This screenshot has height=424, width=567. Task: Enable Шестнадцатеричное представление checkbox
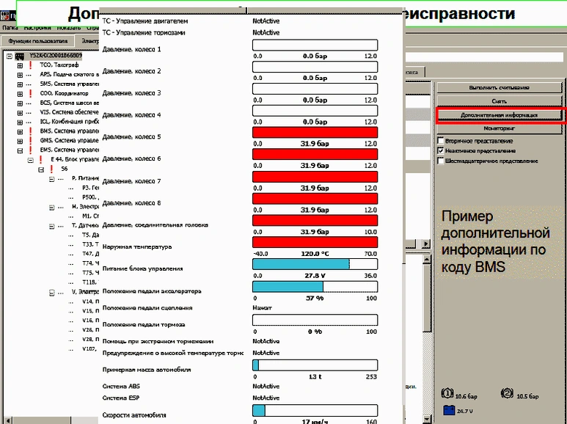click(440, 161)
